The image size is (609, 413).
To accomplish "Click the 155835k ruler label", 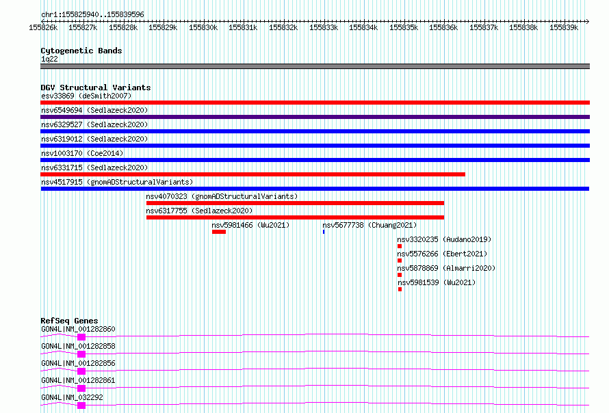I will (x=404, y=27).
